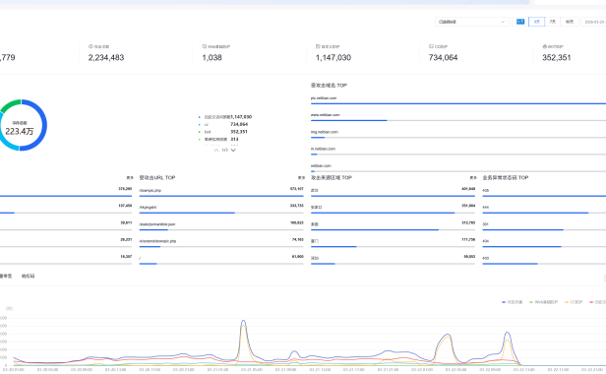Image resolution: width=606 pixels, height=374 pixels.
Task: Open the date range picker field
Action: [x=593, y=22]
